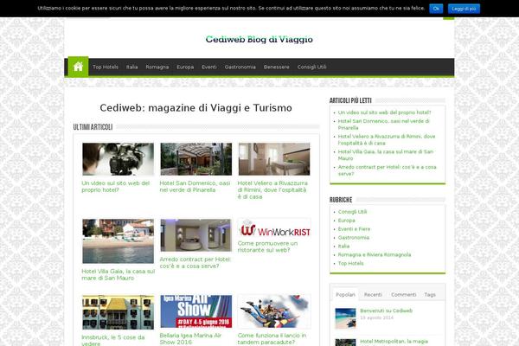
Task: Open the Italia menu item
Action: point(131,67)
